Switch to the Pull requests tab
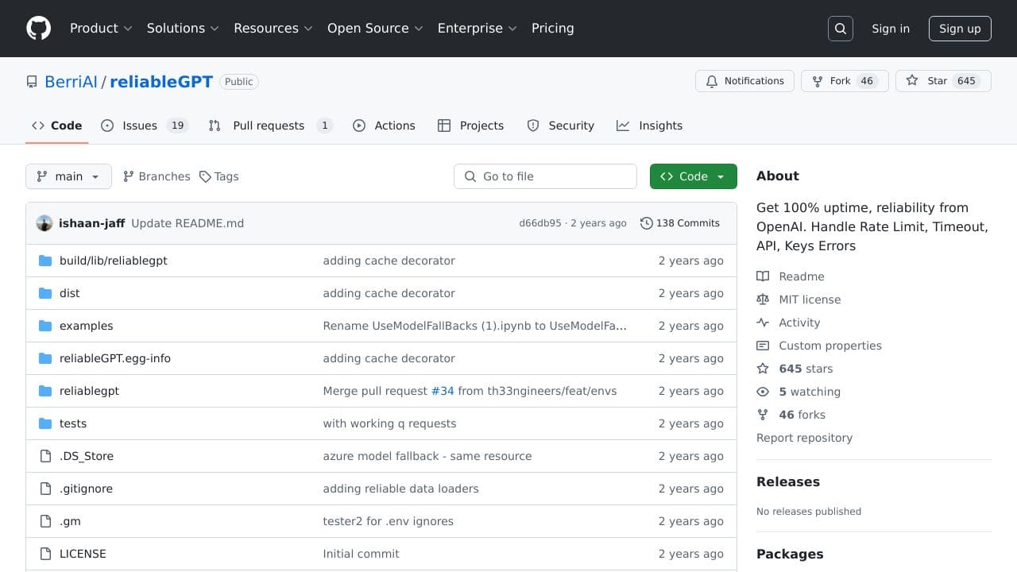The image size is (1017, 572). tap(270, 126)
